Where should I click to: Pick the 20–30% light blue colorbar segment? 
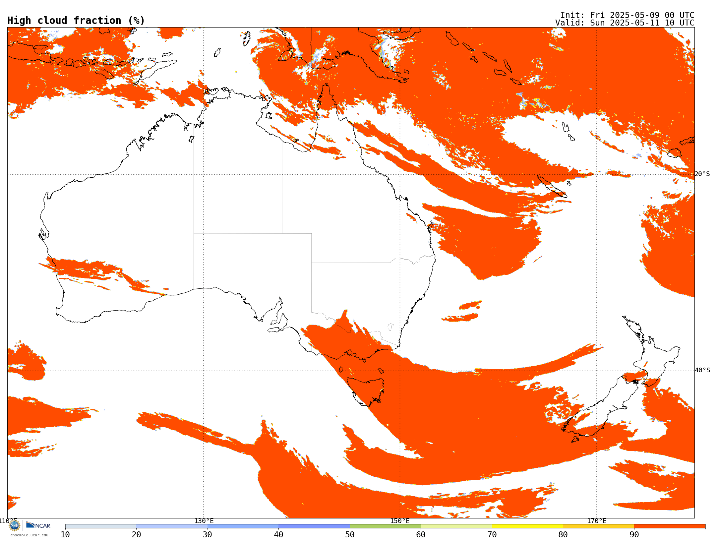172,526
